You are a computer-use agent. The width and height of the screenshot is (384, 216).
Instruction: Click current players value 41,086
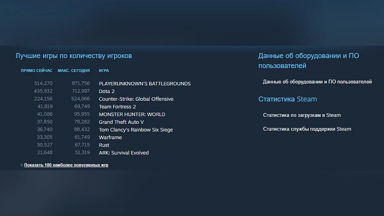click(45, 114)
